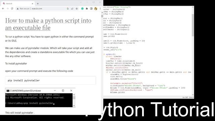Click the cmd.exe window icon in screenshot
The image size is (215, 121).
pyautogui.click(x=8, y=91)
